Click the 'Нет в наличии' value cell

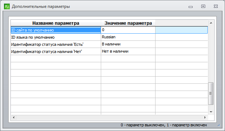[128, 52]
